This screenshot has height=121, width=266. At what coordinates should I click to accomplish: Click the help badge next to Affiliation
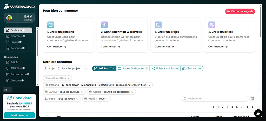click(x=24, y=68)
